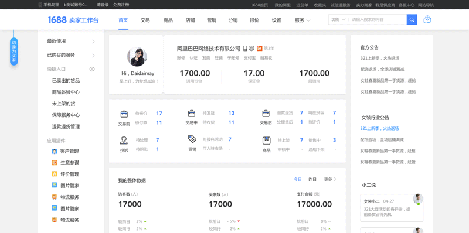
Task: Click 图片管家 icon directly below 评价管理
Action: pos(54,185)
